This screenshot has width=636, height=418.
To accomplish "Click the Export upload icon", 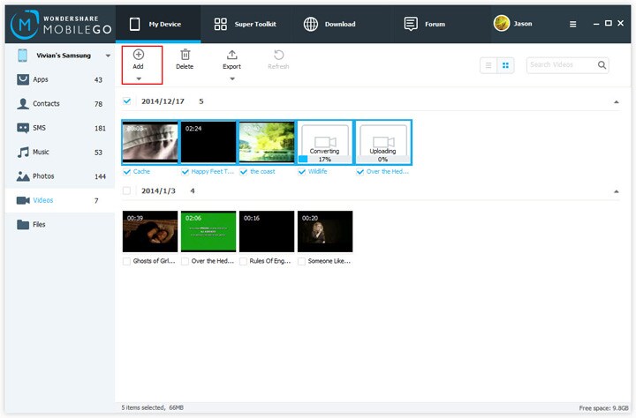I will 232,55.
